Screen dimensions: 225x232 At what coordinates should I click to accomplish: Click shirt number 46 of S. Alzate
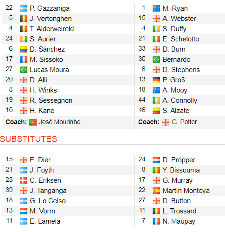tap(142, 110)
